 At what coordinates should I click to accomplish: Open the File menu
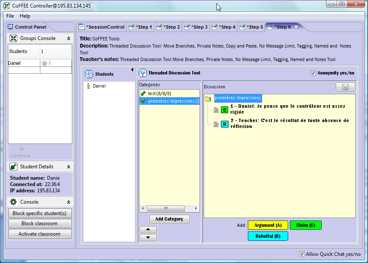10,16
